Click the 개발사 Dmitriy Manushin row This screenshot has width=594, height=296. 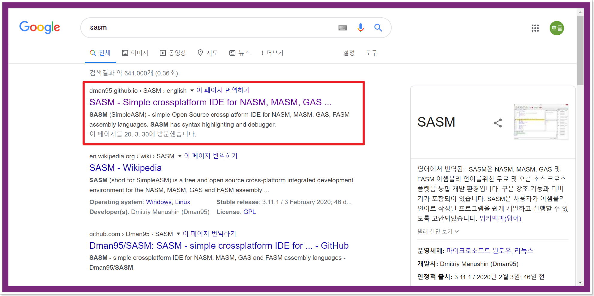click(x=468, y=264)
